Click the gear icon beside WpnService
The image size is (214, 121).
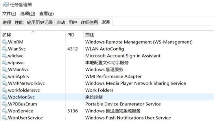(x=4, y=111)
